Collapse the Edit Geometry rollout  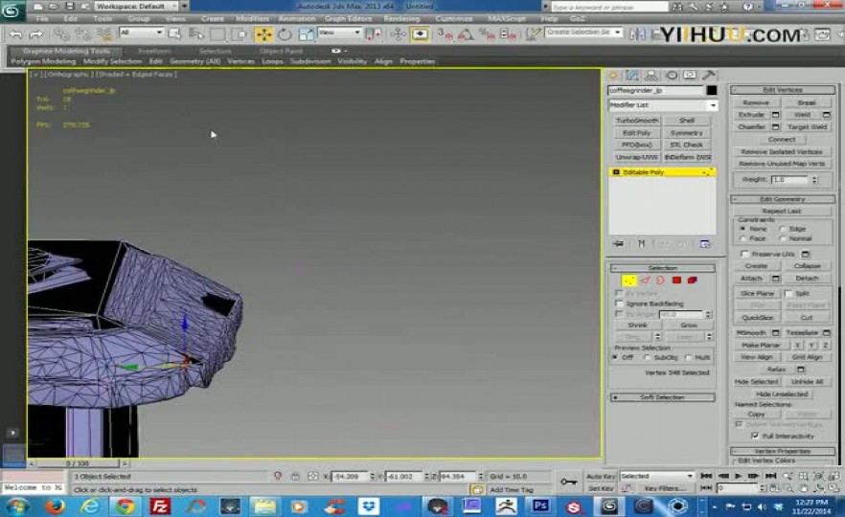[783, 199]
